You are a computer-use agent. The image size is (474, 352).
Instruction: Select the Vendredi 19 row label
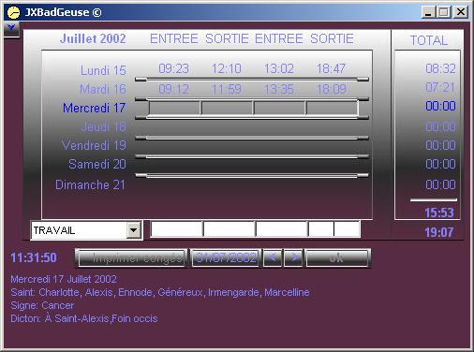click(x=94, y=145)
